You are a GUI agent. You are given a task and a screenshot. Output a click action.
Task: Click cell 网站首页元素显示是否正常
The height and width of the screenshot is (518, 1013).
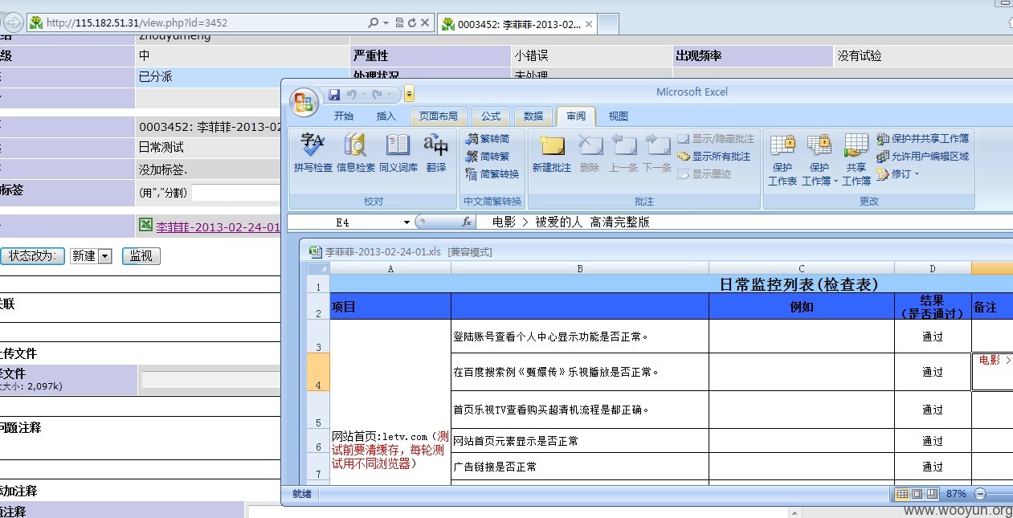tap(580, 441)
